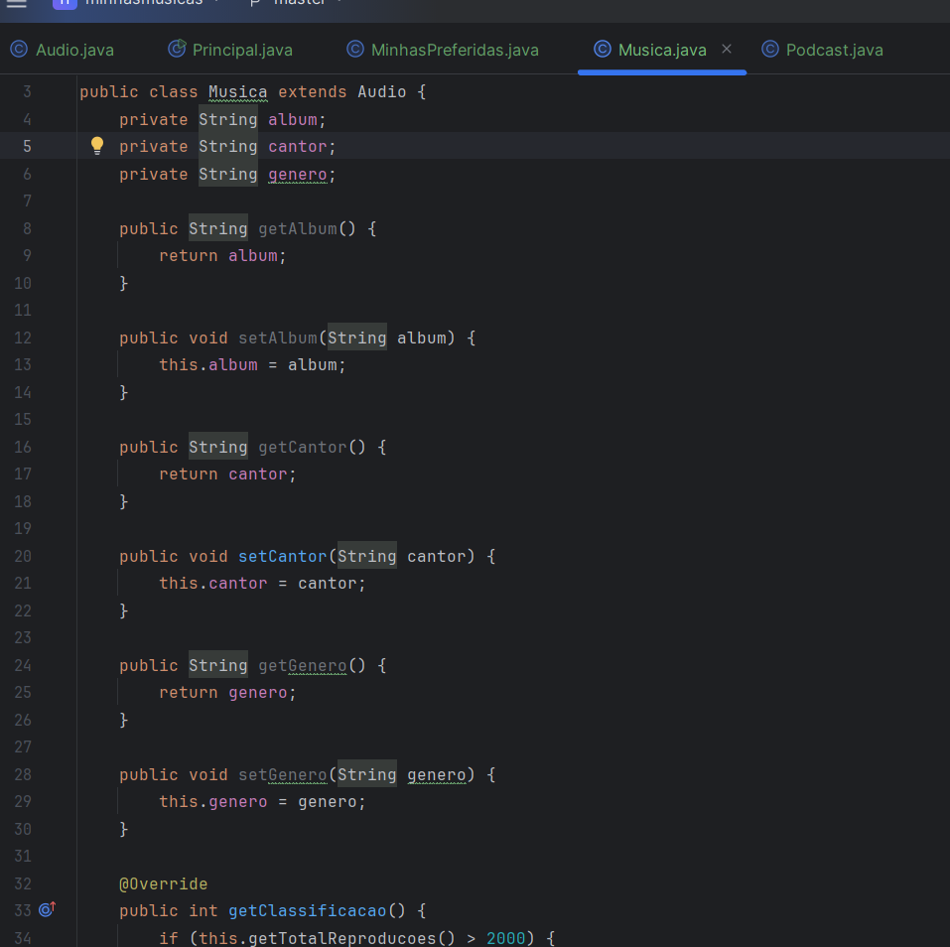Click String return type of getAlbum
Screen dimensions: 950x947
[x=218, y=229]
